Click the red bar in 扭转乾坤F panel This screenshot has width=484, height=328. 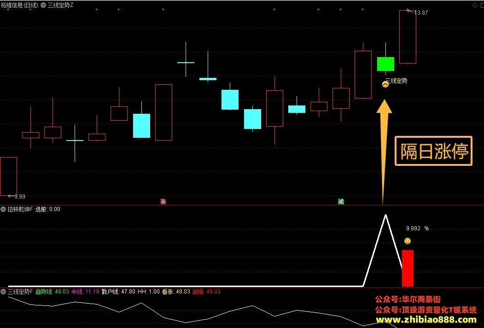(x=408, y=268)
